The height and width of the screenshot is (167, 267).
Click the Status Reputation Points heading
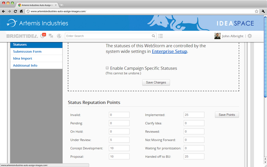[x=94, y=102]
